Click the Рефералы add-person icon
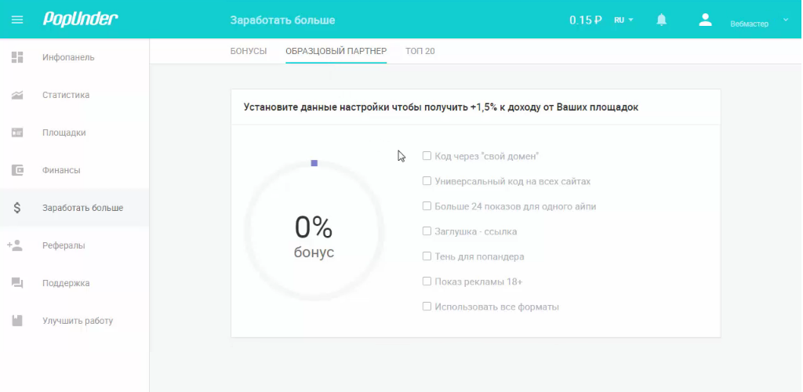 pos(16,245)
